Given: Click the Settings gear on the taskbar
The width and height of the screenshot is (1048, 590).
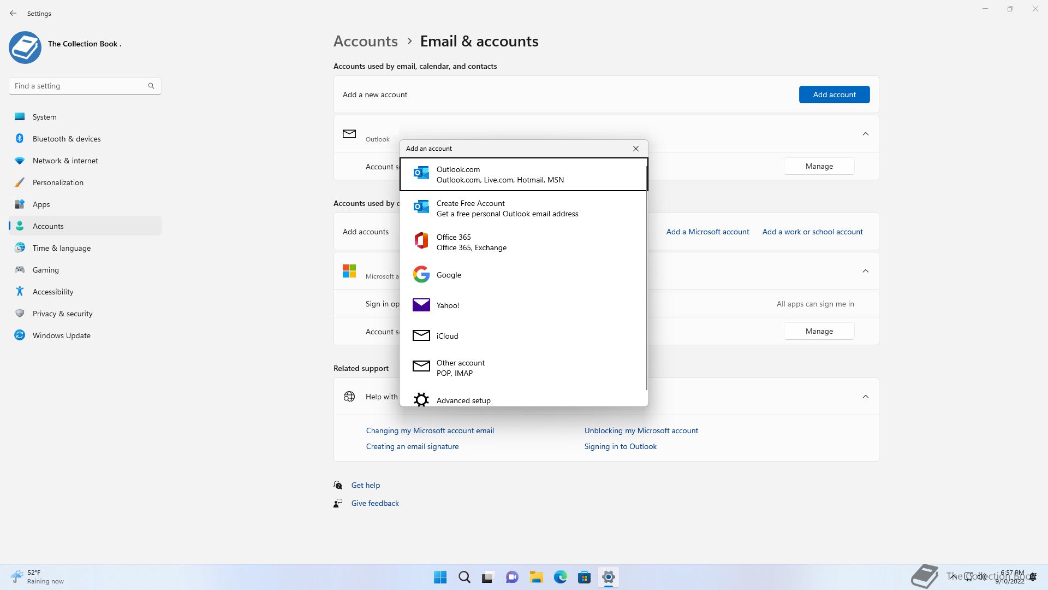Looking at the screenshot, I should [608, 577].
